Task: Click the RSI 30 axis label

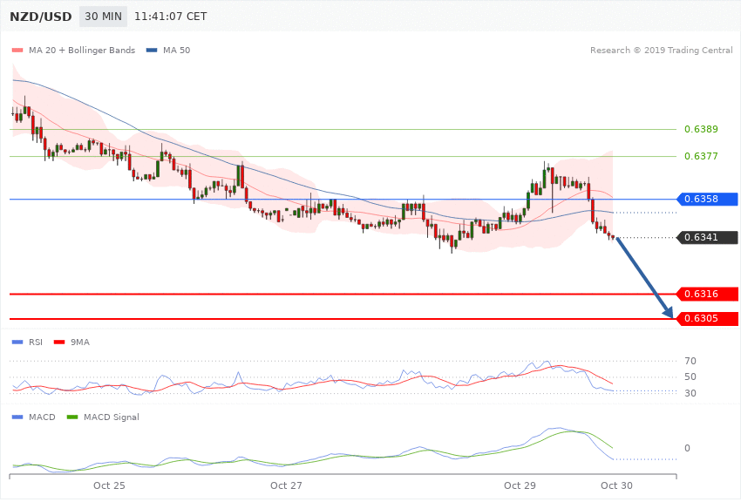Action: (690, 393)
